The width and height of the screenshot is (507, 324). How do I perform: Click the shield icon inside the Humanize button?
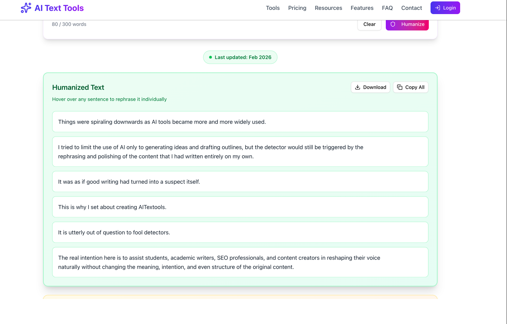coord(393,24)
